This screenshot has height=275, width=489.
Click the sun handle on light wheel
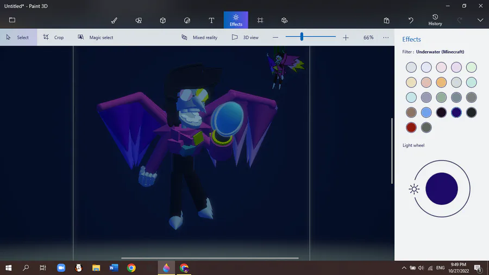414,189
